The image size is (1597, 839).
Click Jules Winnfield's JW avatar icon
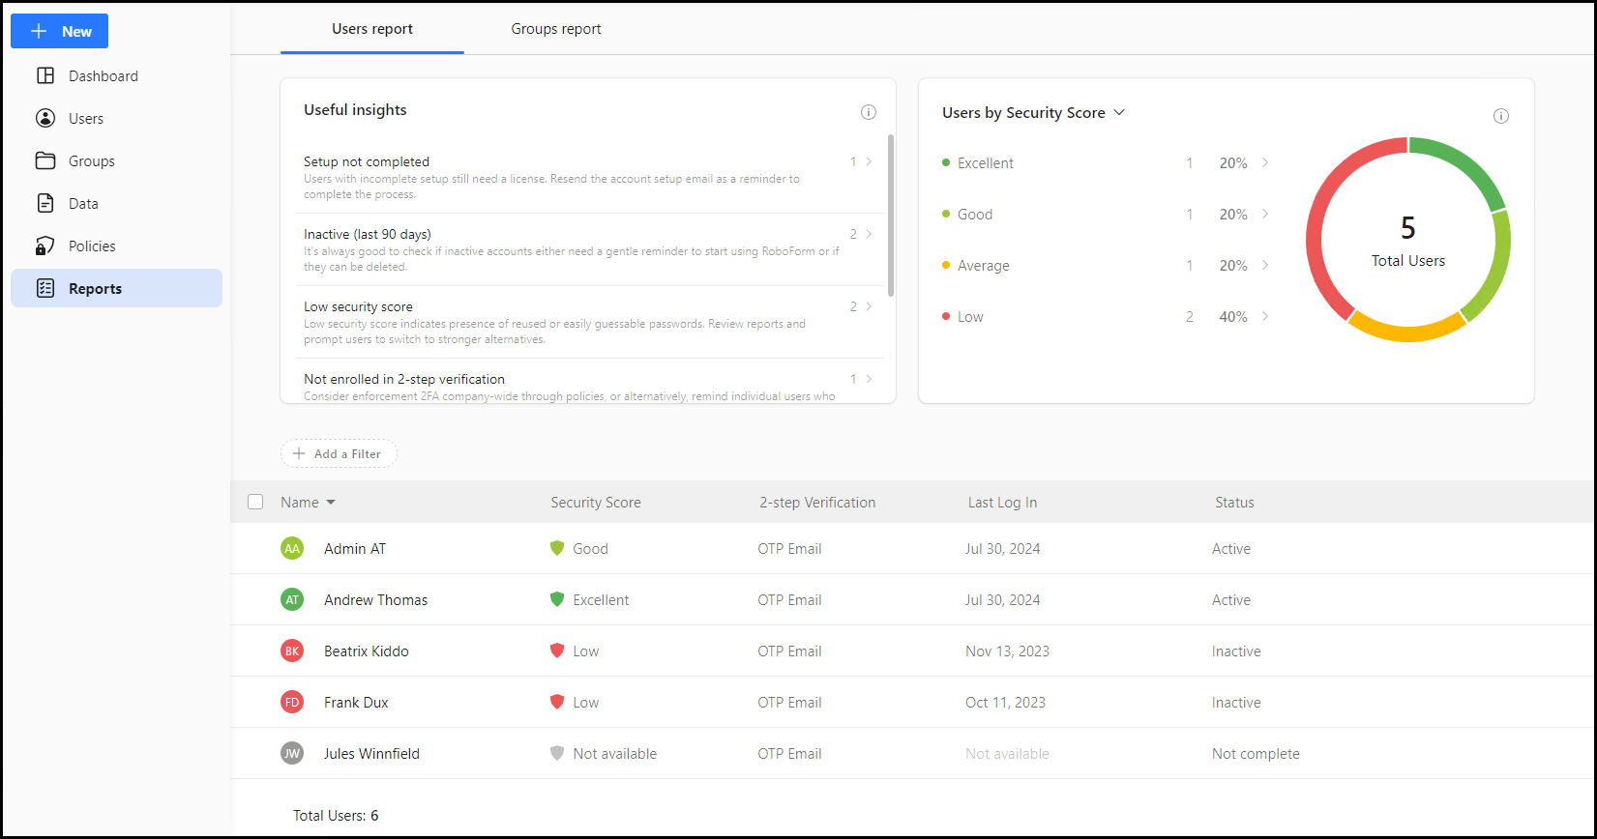[292, 754]
